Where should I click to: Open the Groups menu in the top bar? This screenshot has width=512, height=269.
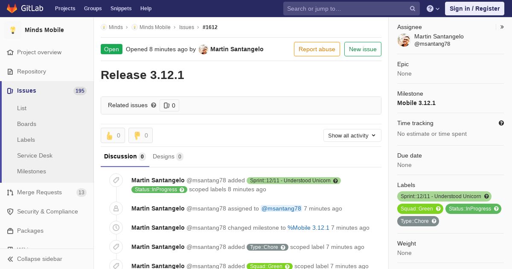pyautogui.click(x=93, y=9)
